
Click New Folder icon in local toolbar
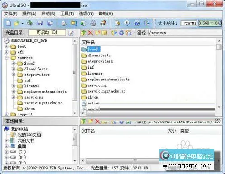91,121
